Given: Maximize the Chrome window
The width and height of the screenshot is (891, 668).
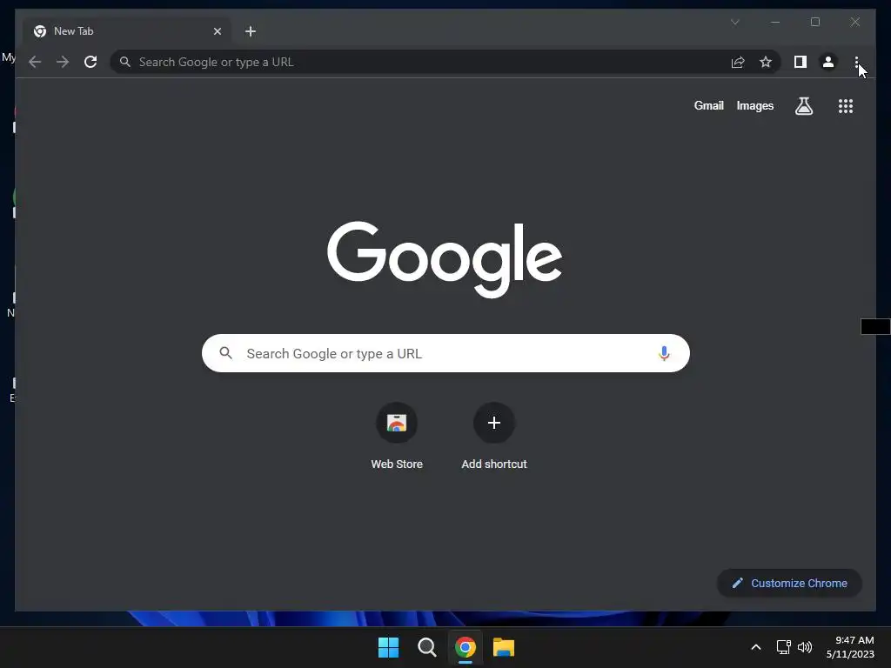Looking at the screenshot, I should (x=814, y=22).
